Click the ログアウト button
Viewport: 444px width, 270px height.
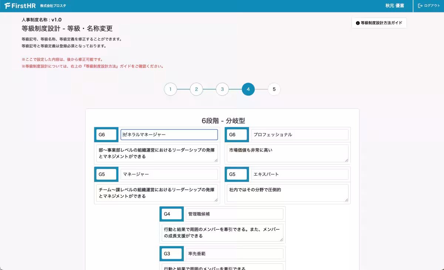click(x=429, y=6)
